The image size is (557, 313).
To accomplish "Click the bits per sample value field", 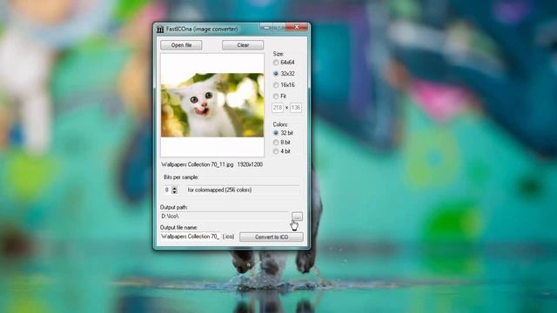I will click(x=167, y=190).
